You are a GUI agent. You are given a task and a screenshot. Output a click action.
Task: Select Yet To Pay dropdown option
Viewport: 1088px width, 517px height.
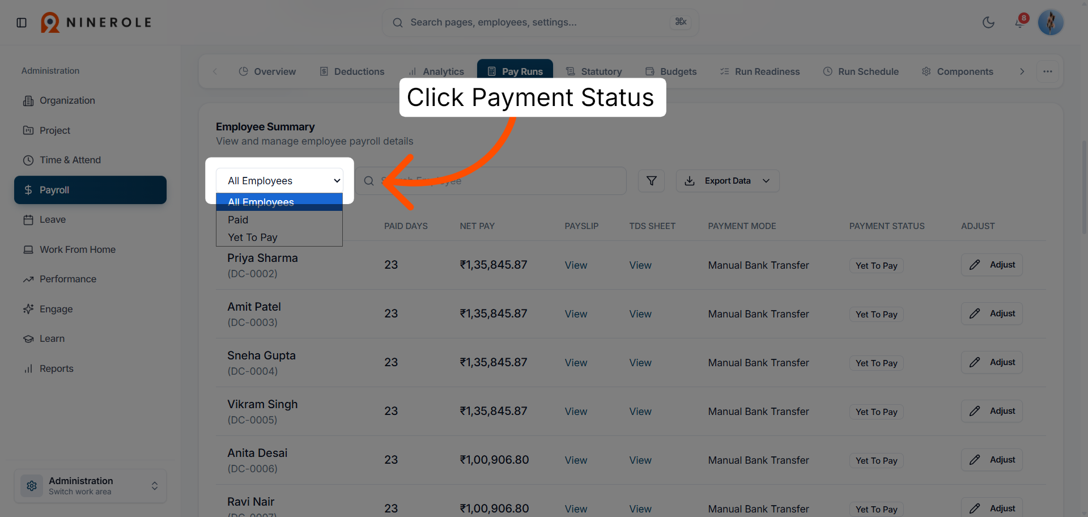[279, 238]
